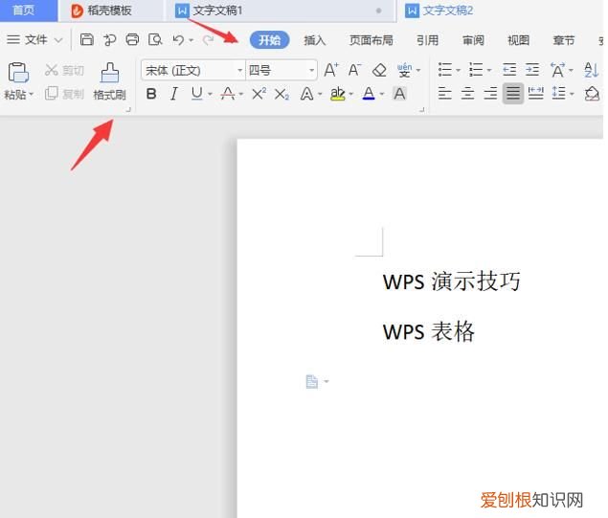The width and height of the screenshot is (608, 518).
Task: Click the Paste clipboard icon
Action: 18,73
